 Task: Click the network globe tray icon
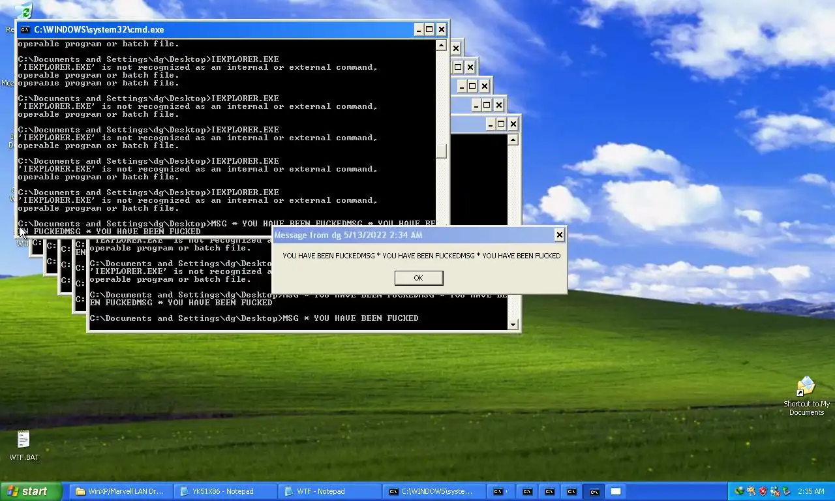coord(740,491)
